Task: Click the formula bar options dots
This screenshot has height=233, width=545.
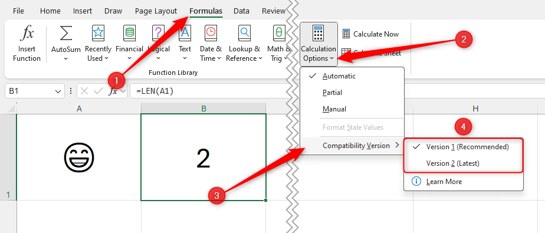Action: [71, 91]
